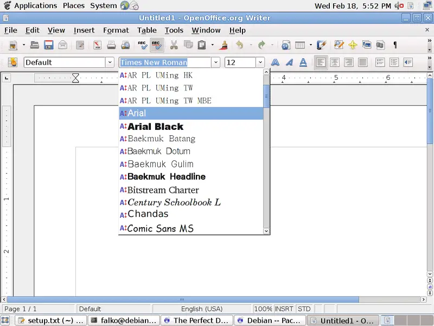Open the Font Size dropdown arrow
This screenshot has height=326, width=434.
(260, 62)
